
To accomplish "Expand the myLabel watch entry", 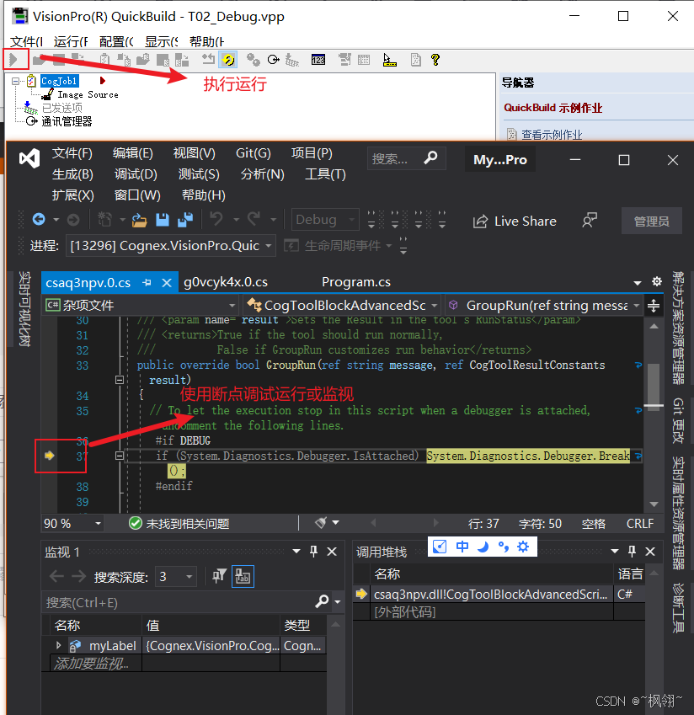I will pos(58,645).
